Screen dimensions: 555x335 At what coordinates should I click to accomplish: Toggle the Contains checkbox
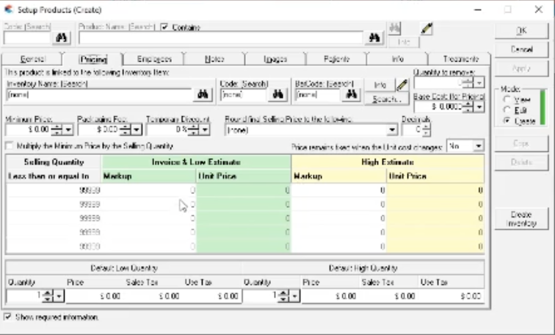(x=165, y=27)
